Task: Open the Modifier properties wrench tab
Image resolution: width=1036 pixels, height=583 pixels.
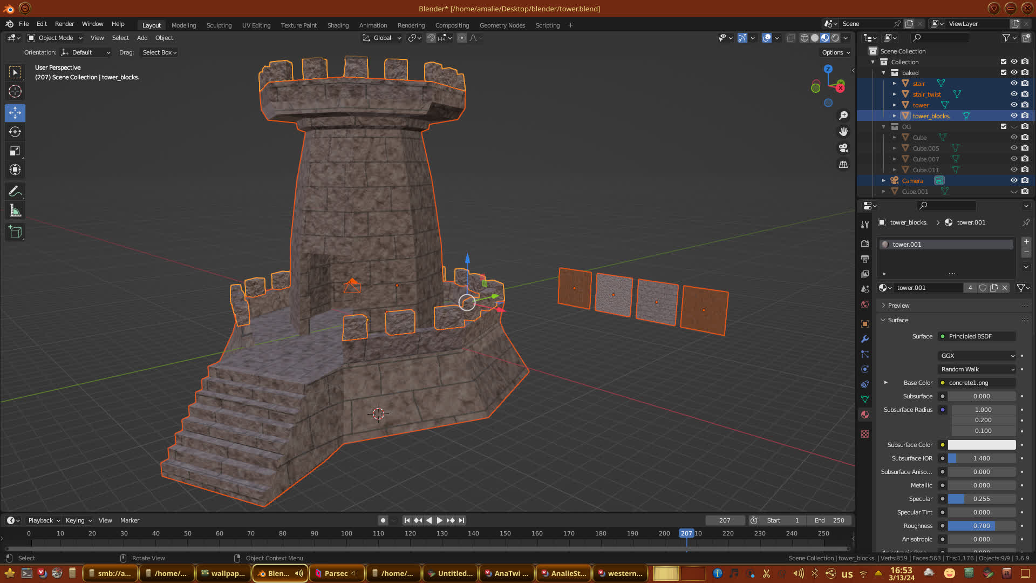Action: [x=865, y=339]
